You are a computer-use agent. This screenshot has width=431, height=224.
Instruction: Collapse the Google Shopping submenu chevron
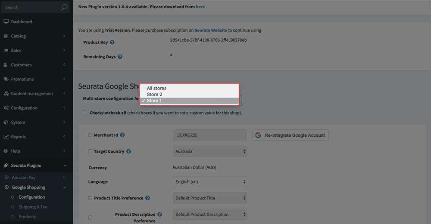pos(65,187)
